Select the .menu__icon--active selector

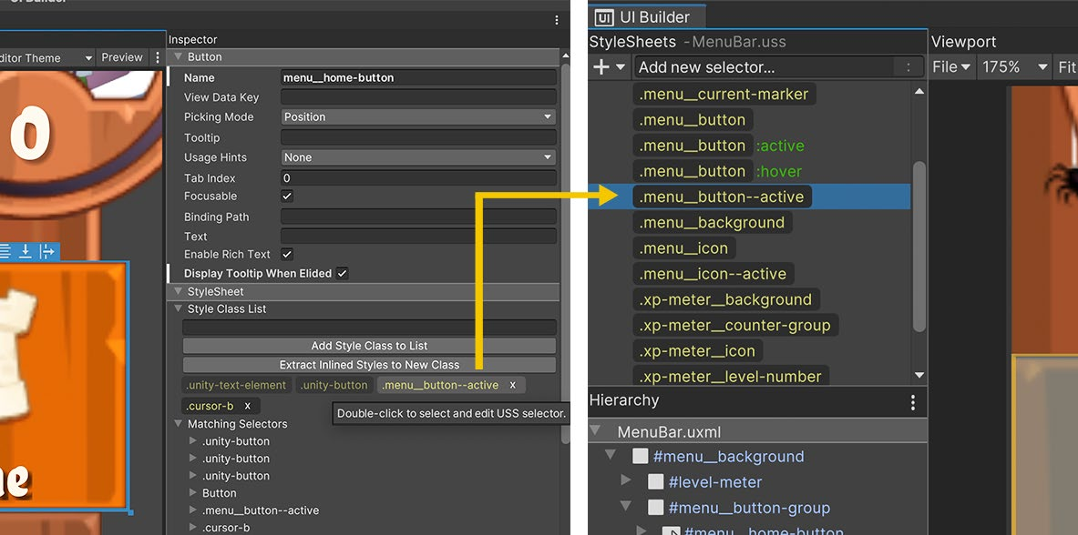click(713, 274)
